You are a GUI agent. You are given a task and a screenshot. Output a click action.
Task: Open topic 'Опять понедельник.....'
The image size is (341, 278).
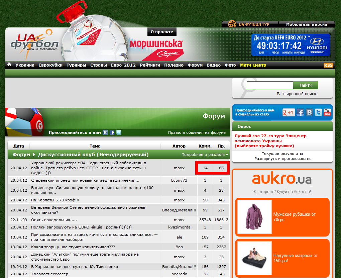54,220
